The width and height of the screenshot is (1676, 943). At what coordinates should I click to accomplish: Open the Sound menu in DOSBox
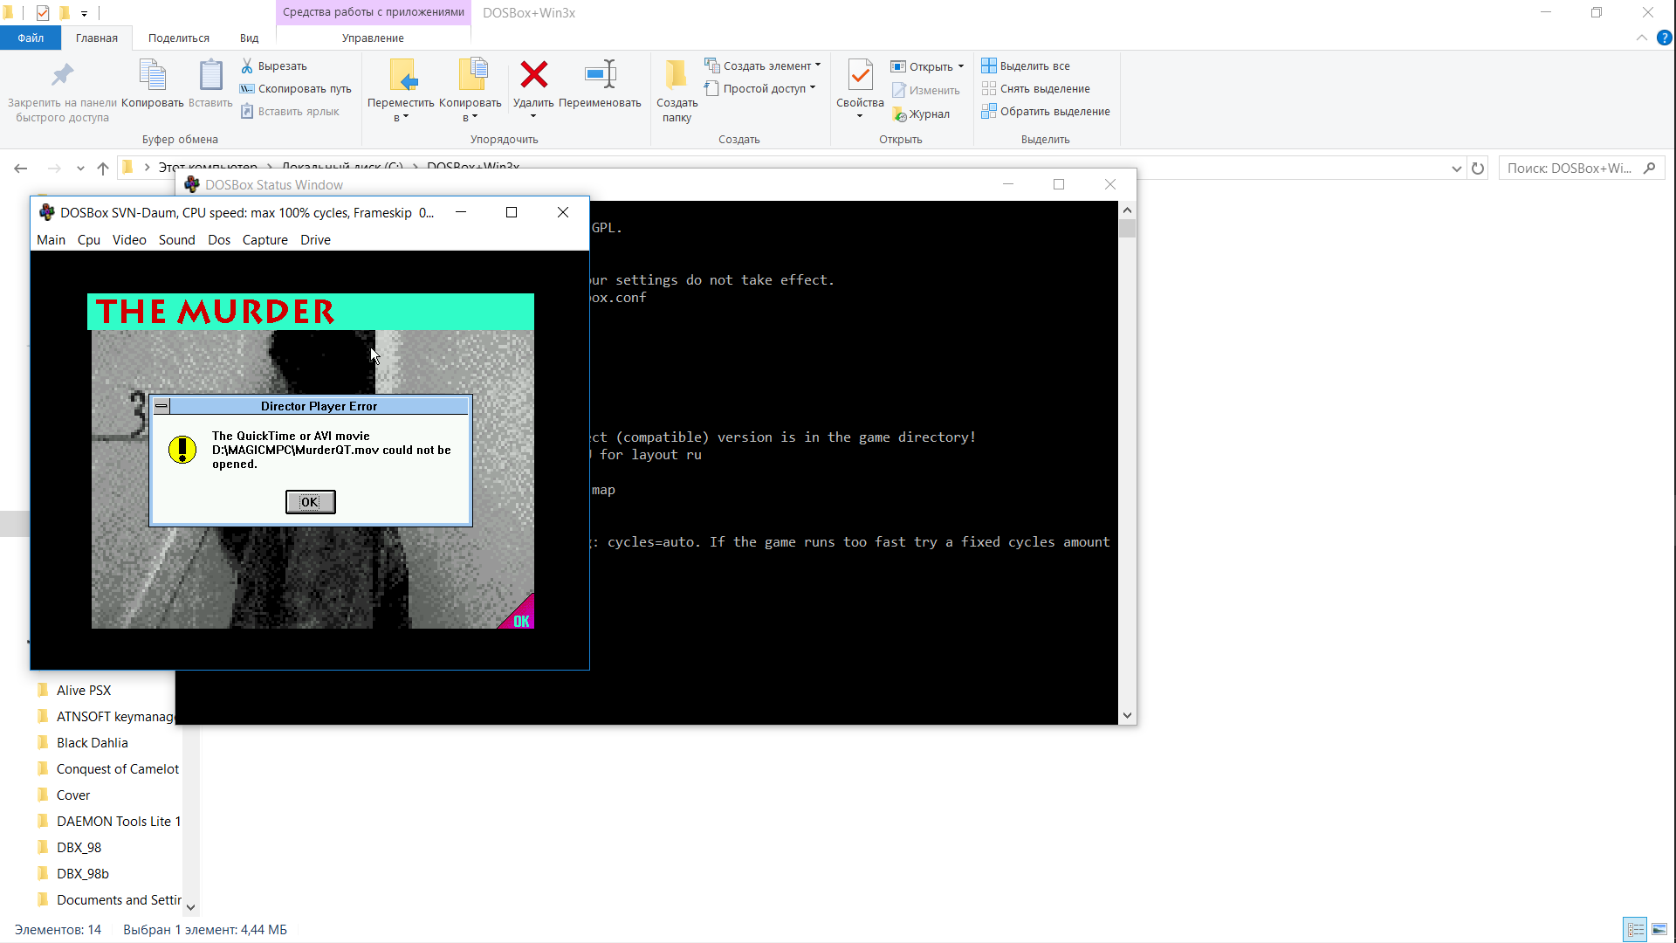coord(176,239)
